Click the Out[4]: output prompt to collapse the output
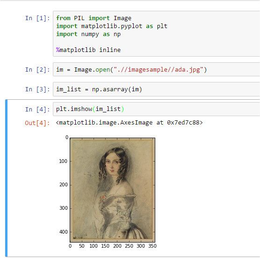 click(37, 123)
